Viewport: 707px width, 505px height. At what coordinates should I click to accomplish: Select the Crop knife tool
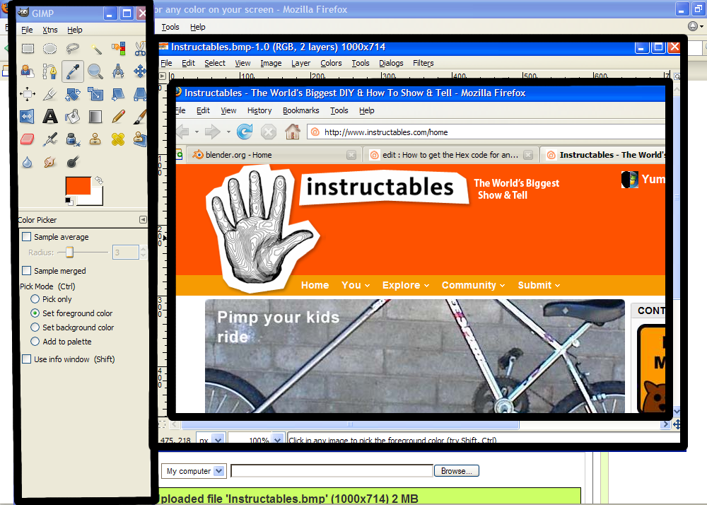(x=50, y=94)
